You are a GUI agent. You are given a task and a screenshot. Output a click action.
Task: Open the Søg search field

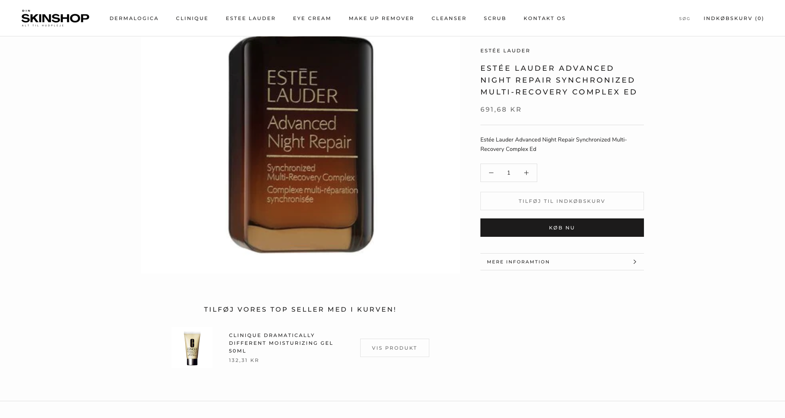(x=684, y=18)
